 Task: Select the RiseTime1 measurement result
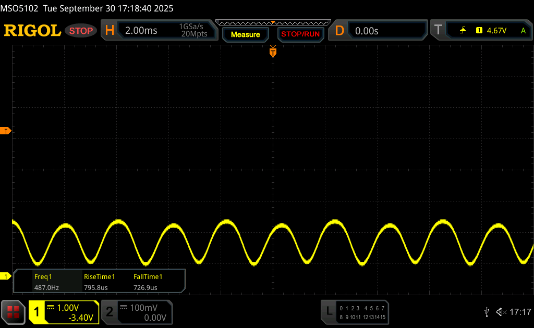(x=99, y=282)
